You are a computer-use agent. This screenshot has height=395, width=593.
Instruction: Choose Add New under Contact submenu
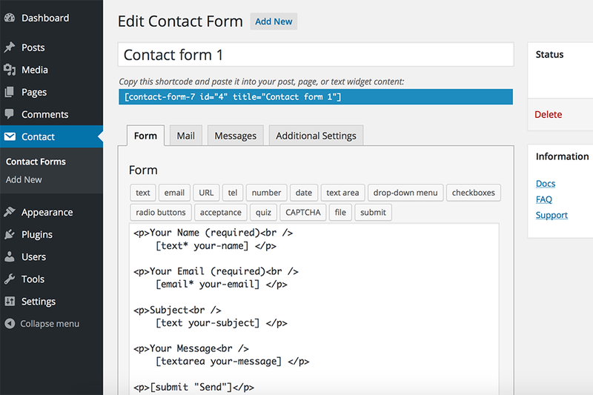(24, 179)
